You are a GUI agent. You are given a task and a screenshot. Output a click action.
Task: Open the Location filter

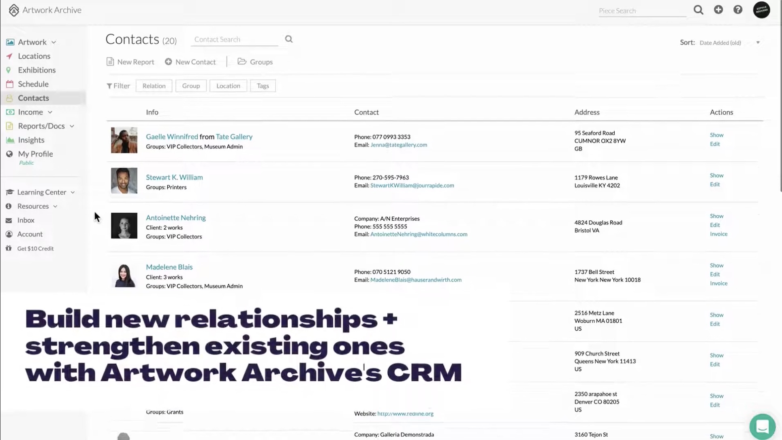(228, 86)
